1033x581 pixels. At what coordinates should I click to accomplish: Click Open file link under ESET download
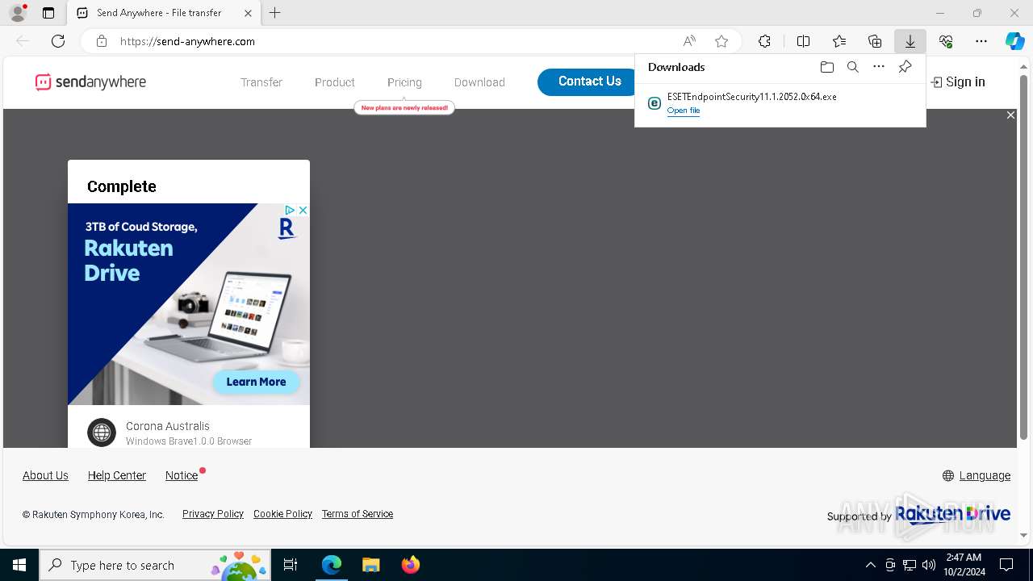(684, 111)
